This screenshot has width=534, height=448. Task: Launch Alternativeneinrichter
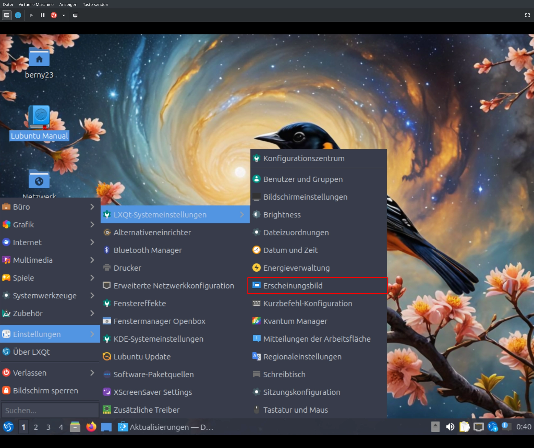[x=175, y=232]
